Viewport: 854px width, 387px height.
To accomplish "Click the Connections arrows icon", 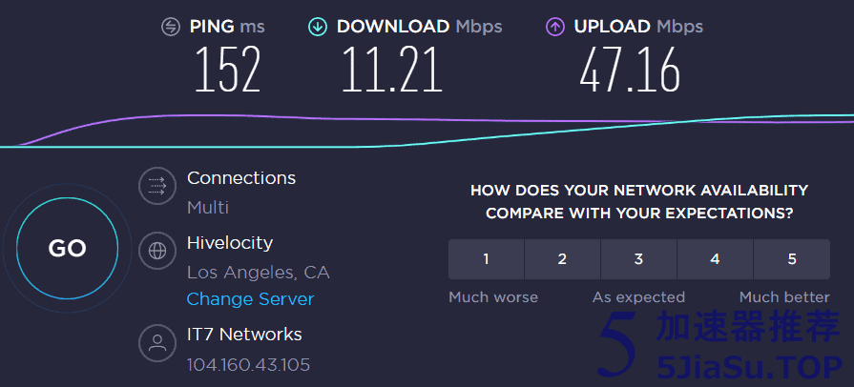I will point(157,186).
